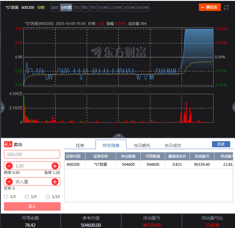The image size is (235, 228).
Task: Switch to 5分钟 chart
Action: tap(103, 8)
